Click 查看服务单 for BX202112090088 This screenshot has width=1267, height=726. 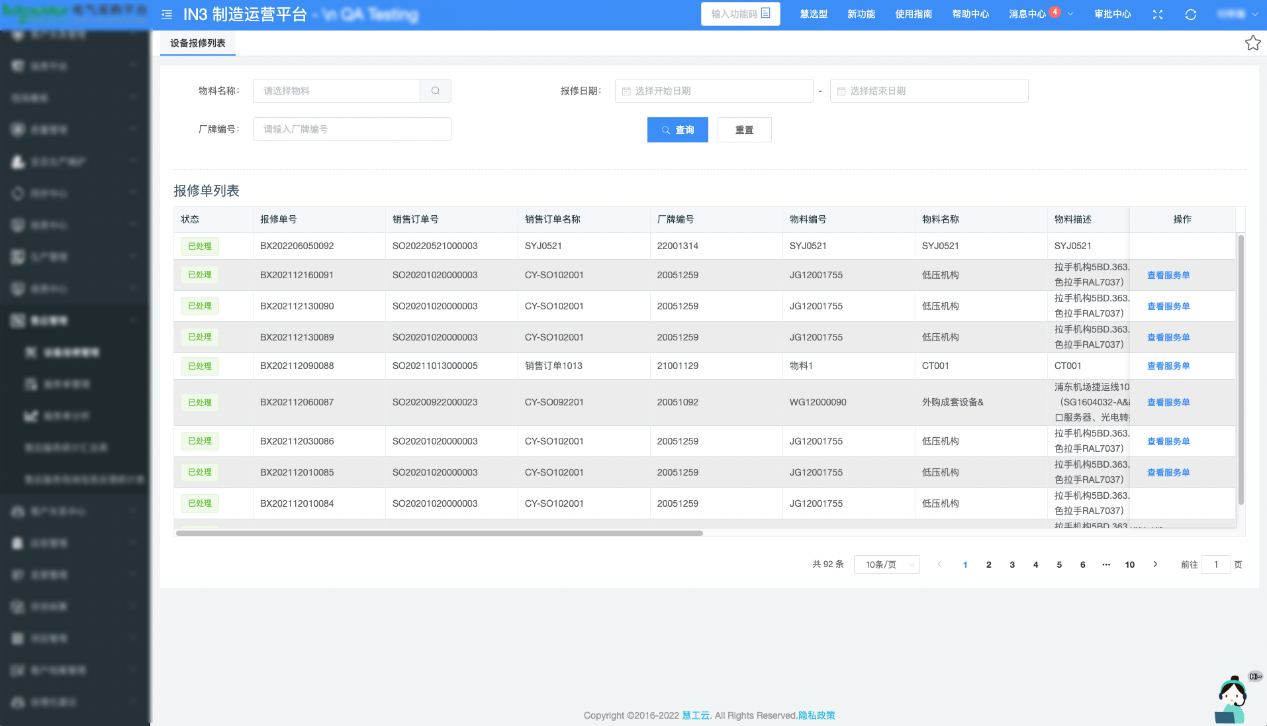pyautogui.click(x=1168, y=366)
